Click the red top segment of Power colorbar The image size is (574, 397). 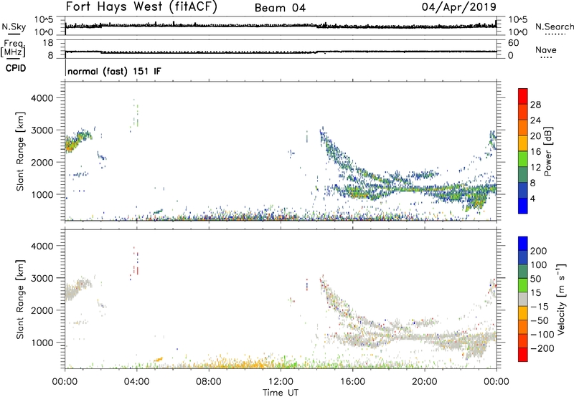tap(523, 96)
